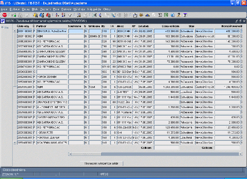Click the Nav sidebar item
The image size is (247, 179).
pyautogui.click(x=5, y=27)
